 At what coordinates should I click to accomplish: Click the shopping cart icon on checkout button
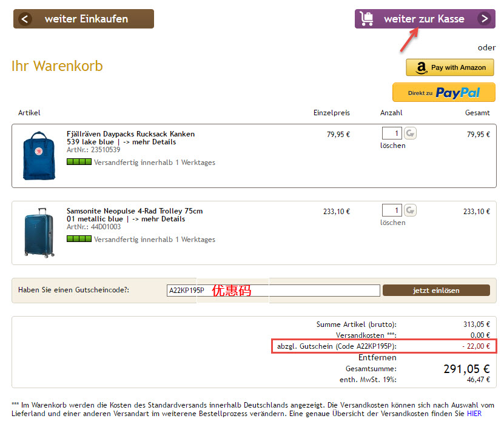tap(366, 19)
